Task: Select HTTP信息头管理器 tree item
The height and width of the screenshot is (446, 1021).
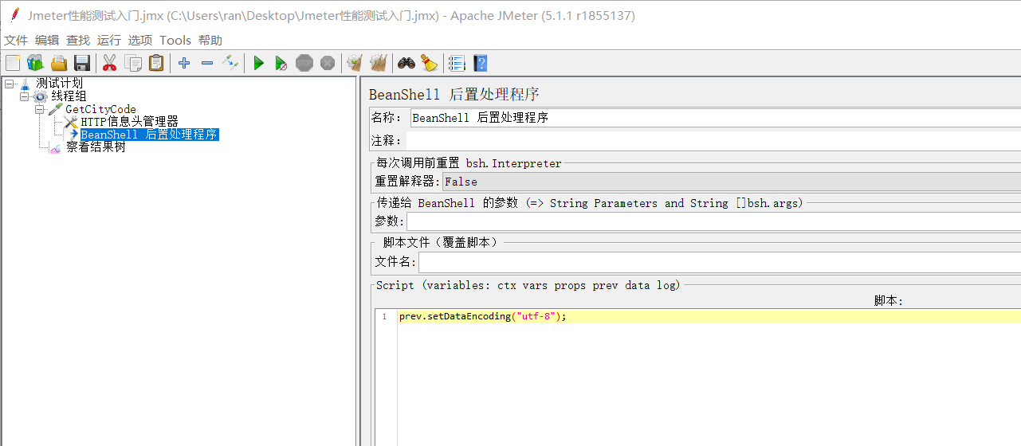Action: pyautogui.click(x=129, y=122)
